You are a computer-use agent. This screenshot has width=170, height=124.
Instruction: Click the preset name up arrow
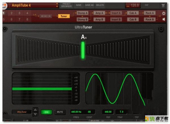pos(57,4)
